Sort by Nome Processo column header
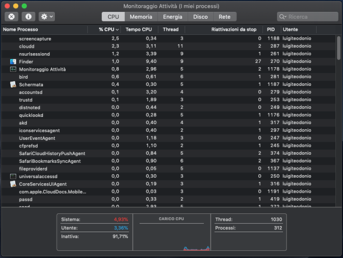This screenshot has height=258, width=343. click(44, 30)
